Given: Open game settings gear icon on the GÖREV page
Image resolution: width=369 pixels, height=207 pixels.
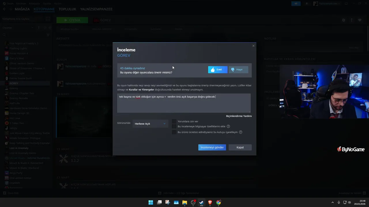Looking at the screenshot, I should pyautogui.click(x=344, y=20).
